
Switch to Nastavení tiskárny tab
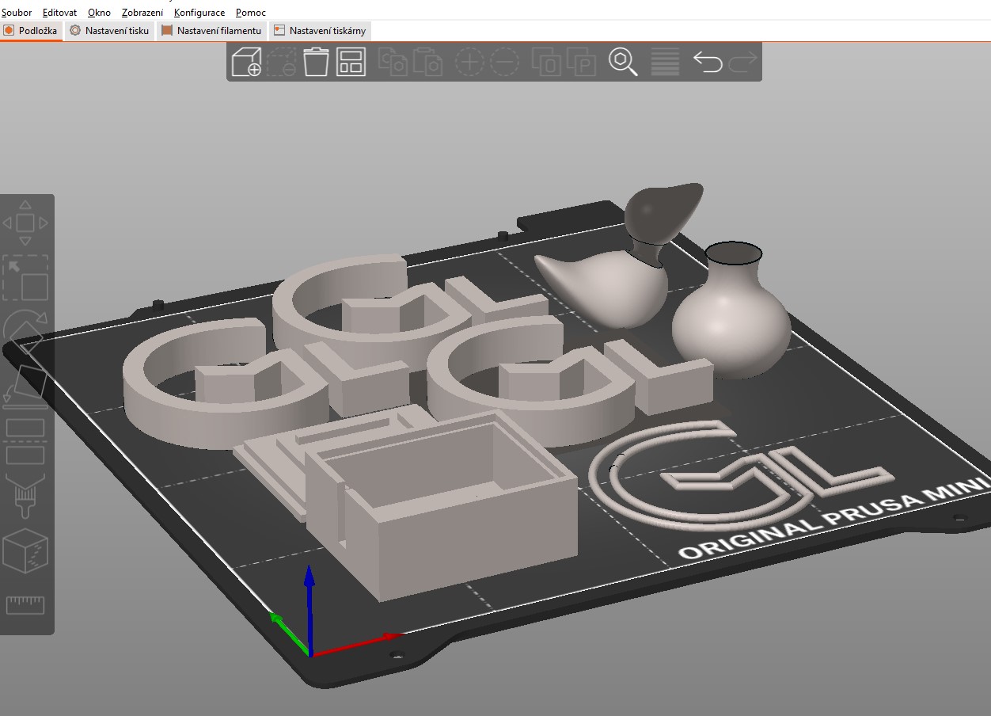click(x=320, y=31)
